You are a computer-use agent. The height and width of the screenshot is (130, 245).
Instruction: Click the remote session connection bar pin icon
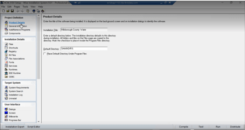76,3
